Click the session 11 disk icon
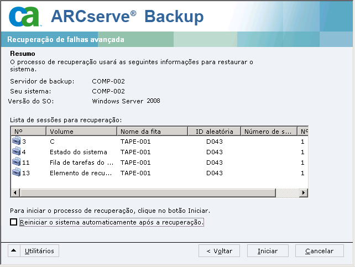The width and height of the screenshot is (355, 267). [x=16, y=163]
